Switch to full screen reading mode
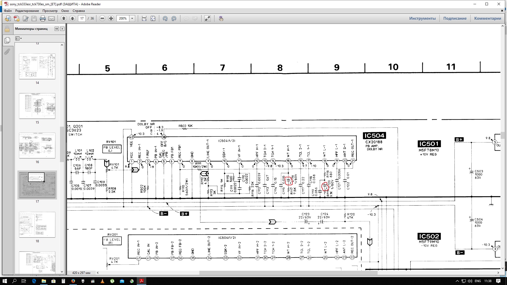Image resolution: width=507 pixels, height=285 pixels. click(208, 18)
